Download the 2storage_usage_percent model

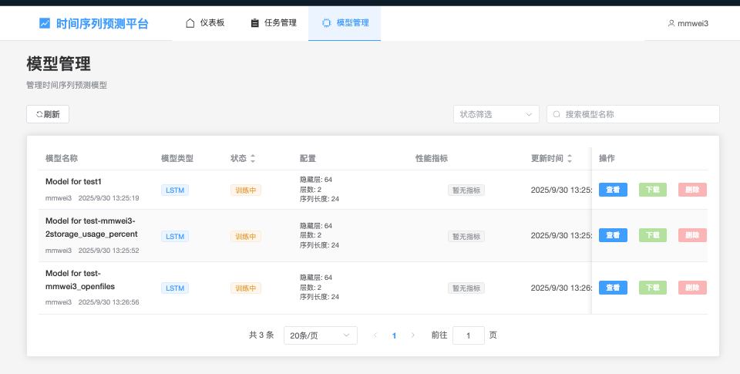click(x=653, y=235)
